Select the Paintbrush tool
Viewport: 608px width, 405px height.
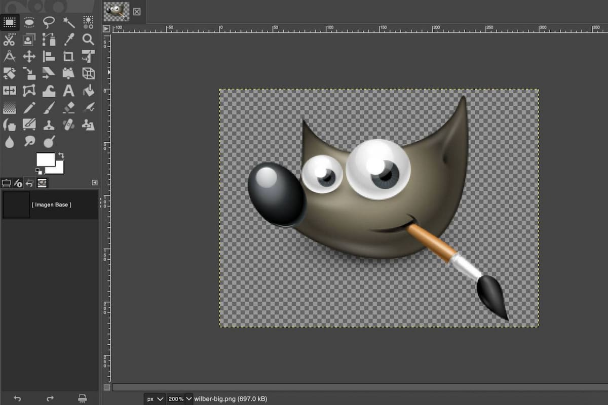49,108
